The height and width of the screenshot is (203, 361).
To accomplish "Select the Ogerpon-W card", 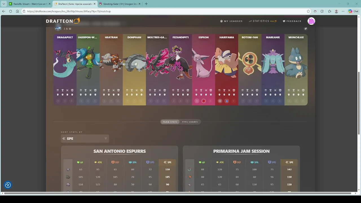I will coord(88,70).
